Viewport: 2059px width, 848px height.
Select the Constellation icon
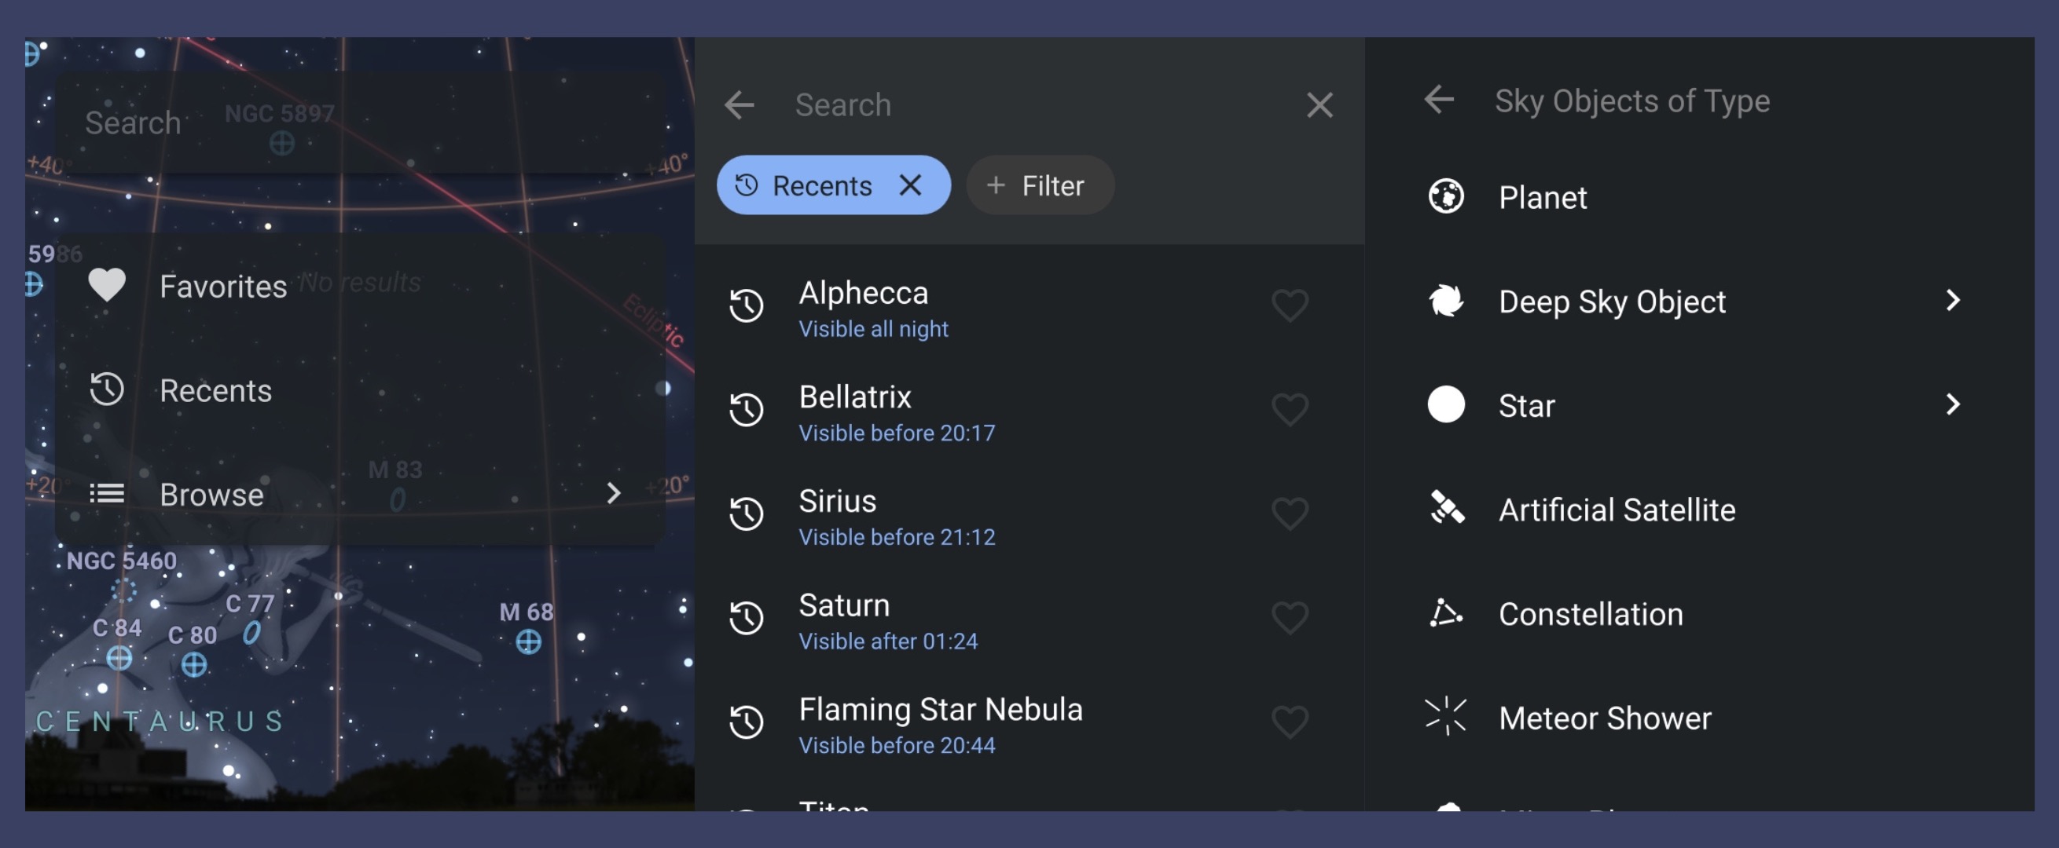(x=1447, y=613)
